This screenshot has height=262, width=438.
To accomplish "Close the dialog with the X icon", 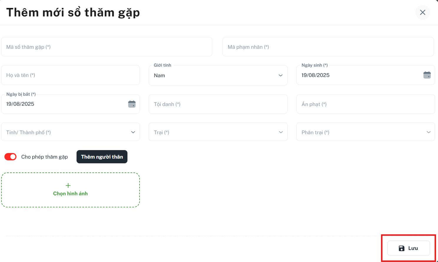I will coord(423,12).
